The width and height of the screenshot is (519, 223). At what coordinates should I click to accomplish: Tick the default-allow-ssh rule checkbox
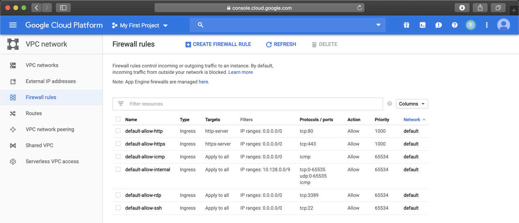point(118,208)
